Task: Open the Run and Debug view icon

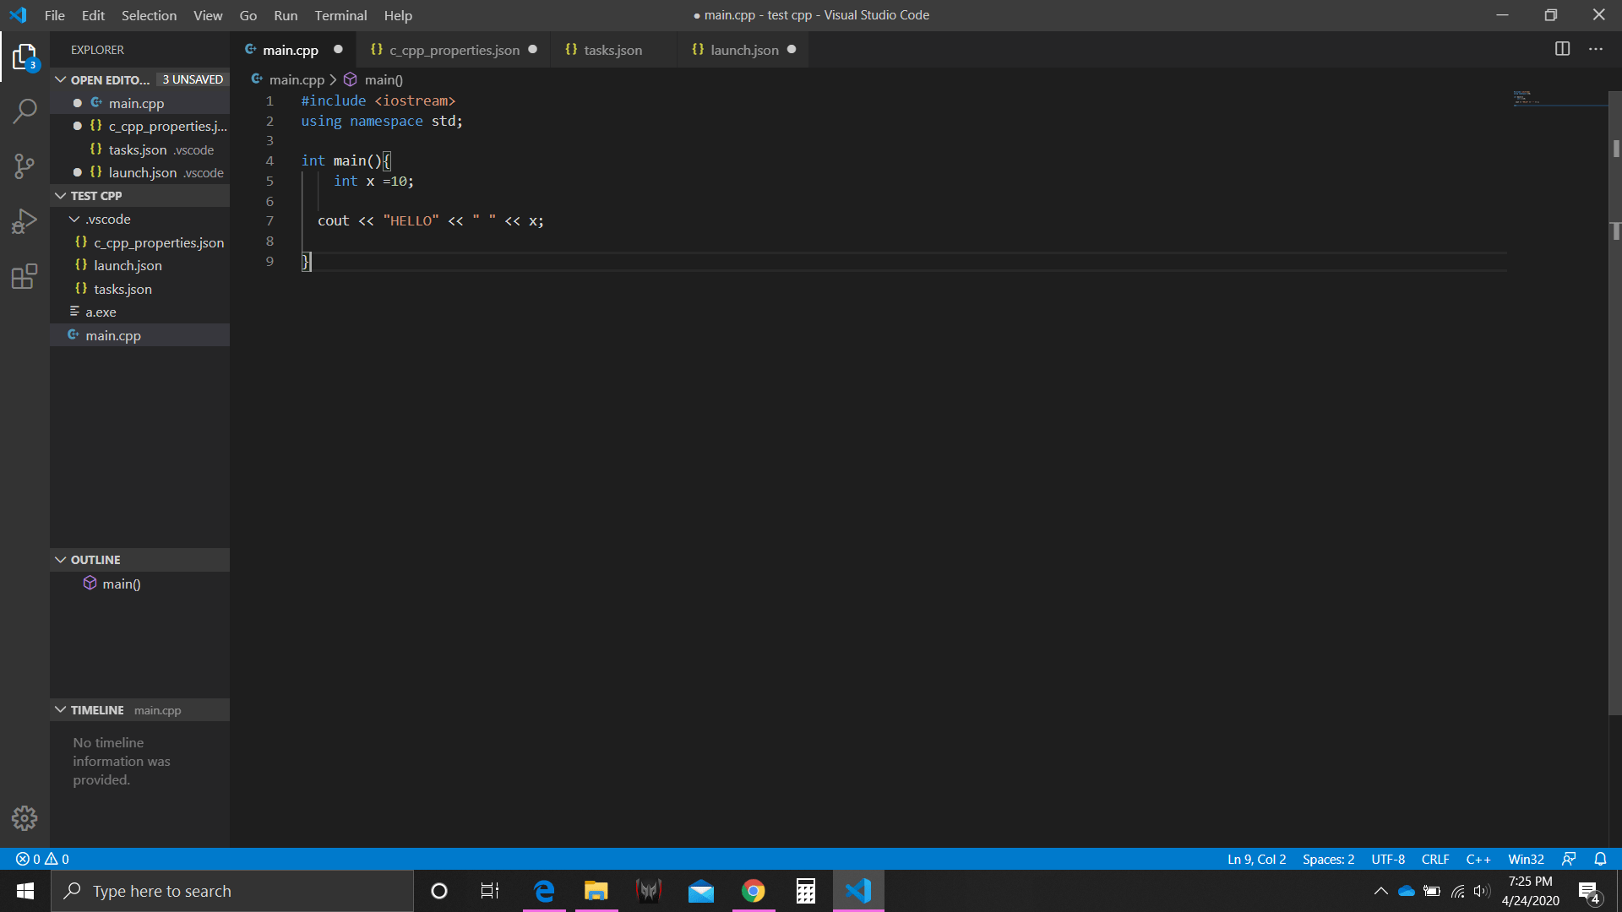Action: click(24, 221)
